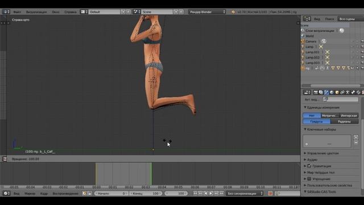Open the Scene properties tab
This screenshot has width=364, height=205.
326,92
